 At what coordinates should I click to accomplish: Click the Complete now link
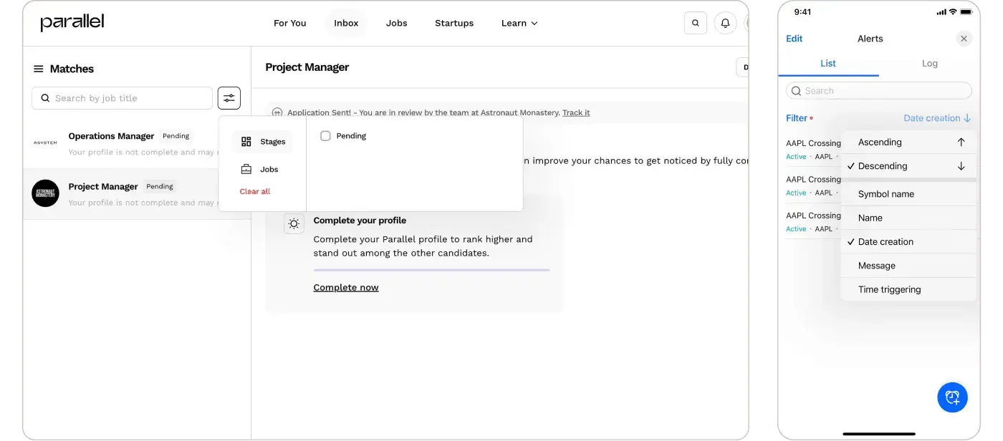pos(346,287)
